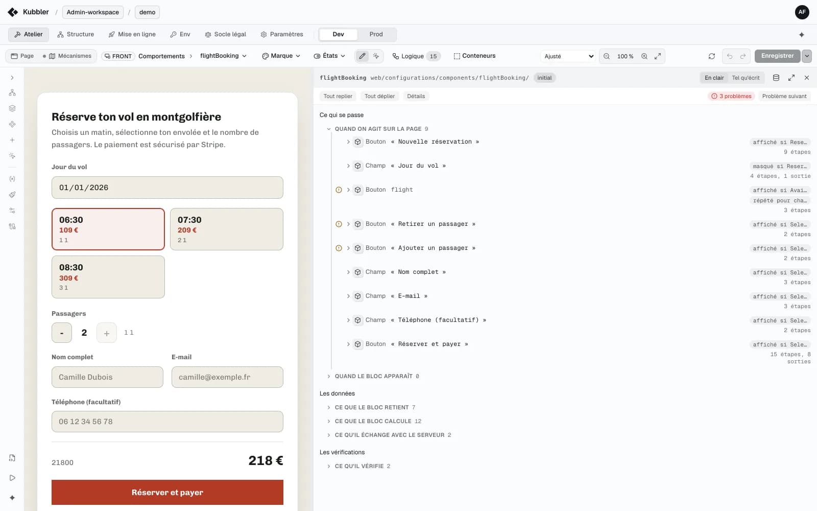The height and width of the screenshot is (511, 817).
Task: Toggle the Page view
Action: pyautogui.click(x=22, y=56)
